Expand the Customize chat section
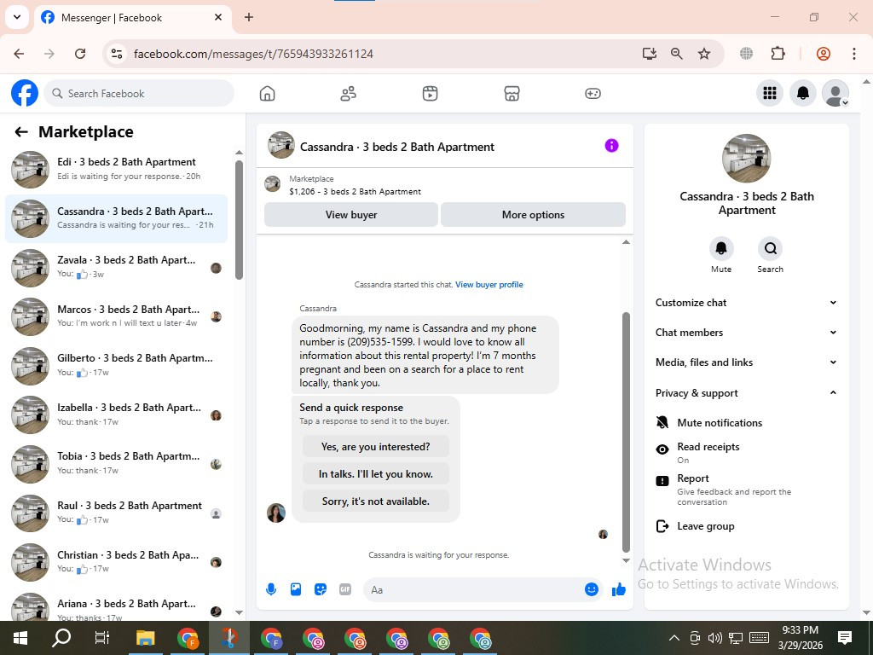 click(x=746, y=303)
